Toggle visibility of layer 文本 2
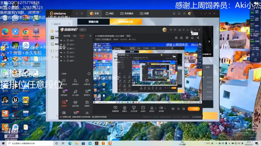 coord(61,56)
